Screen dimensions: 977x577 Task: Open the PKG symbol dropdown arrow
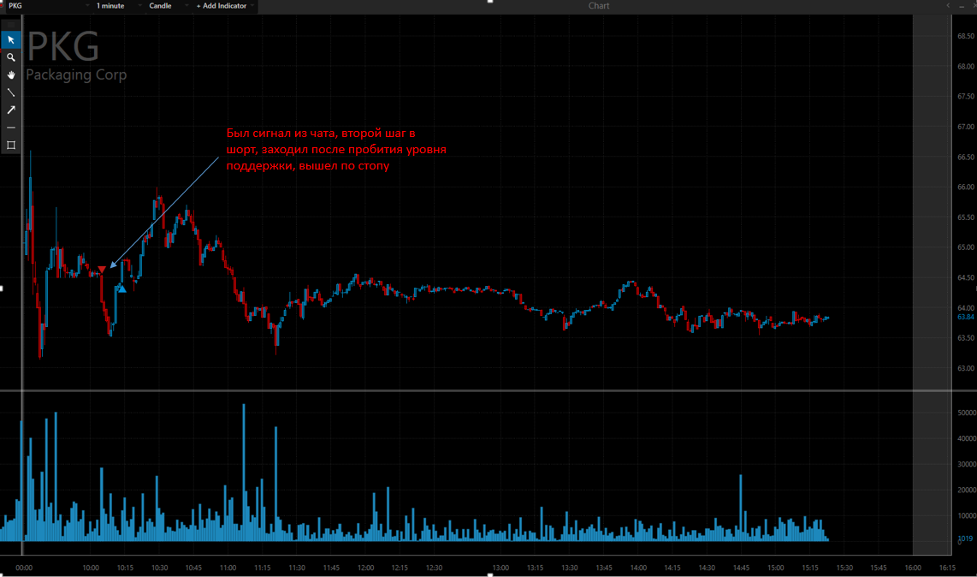[87, 6]
